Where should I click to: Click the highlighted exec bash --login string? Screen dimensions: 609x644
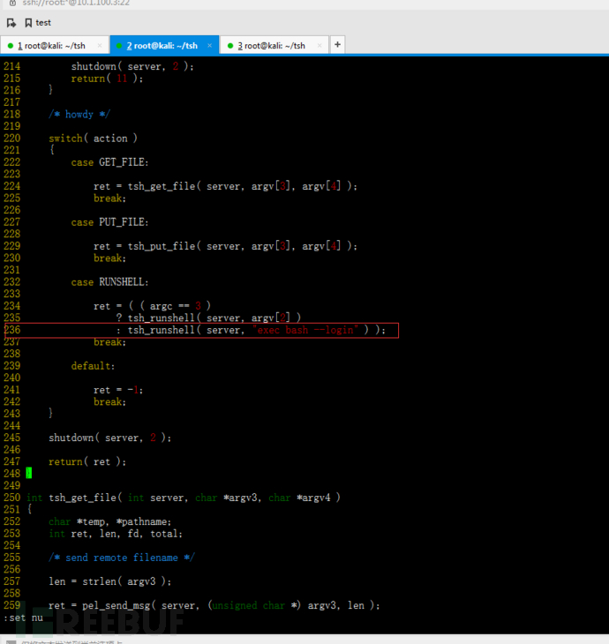(305, 330)
